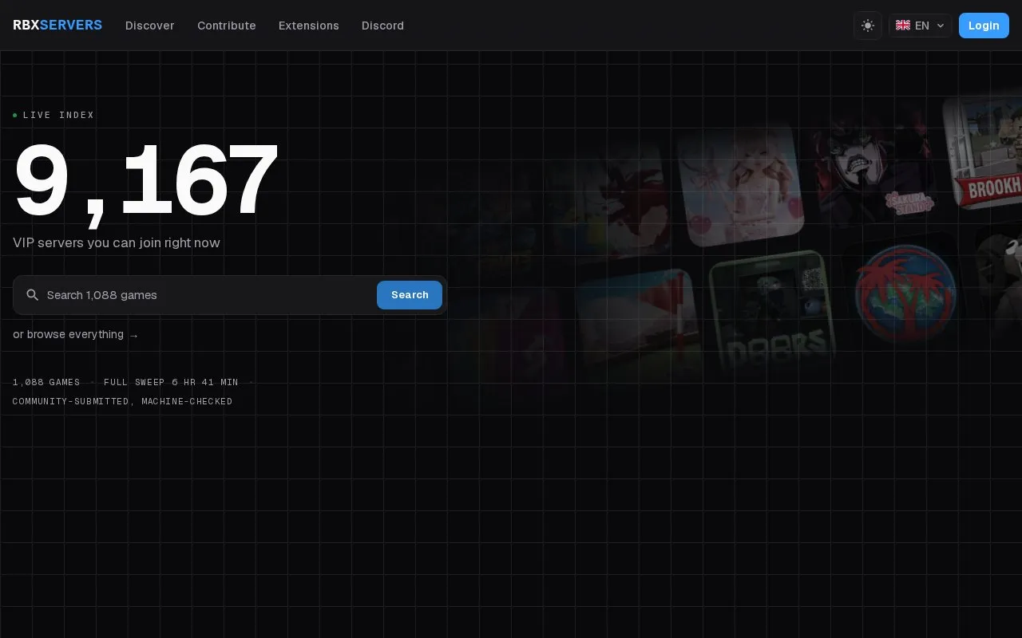The width and height of the screenshot is (1022, 638).
Task: Click the LIVE INDEX label
Action: tap(58, 115)
